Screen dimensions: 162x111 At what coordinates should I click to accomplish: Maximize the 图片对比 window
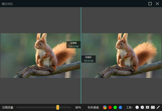(150, 3)
